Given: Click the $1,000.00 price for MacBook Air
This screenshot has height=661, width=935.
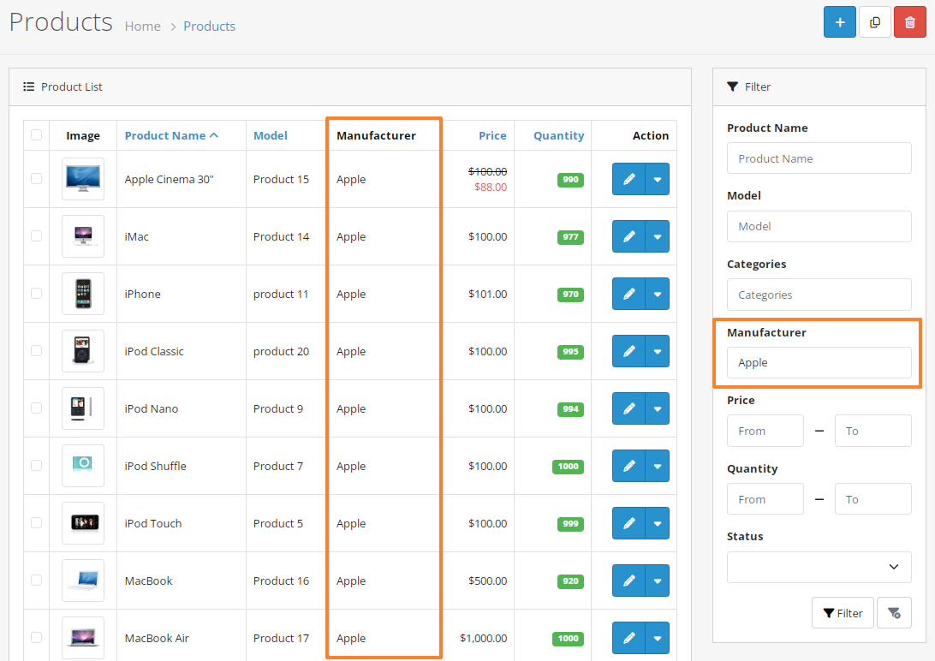Looking at the screenshot, I should 484,638.
